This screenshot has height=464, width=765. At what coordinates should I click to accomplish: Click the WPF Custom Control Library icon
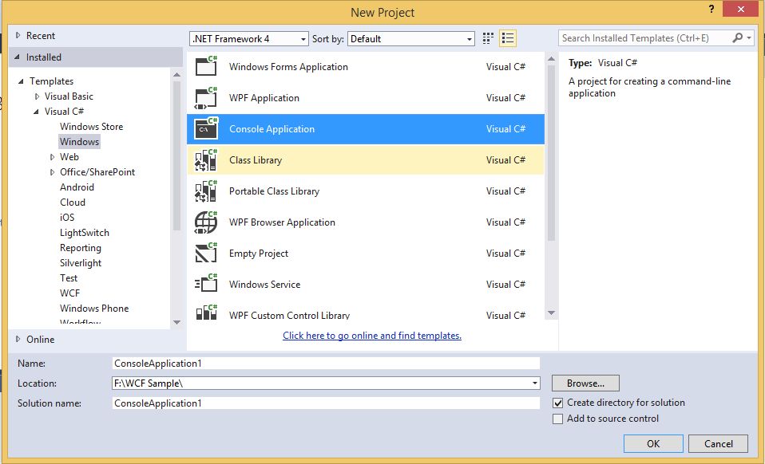[206, 313]
